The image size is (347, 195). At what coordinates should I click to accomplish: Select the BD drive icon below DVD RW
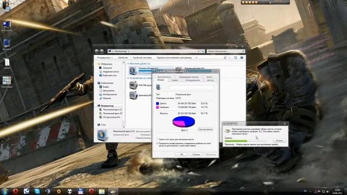click(x=133, y=95)
